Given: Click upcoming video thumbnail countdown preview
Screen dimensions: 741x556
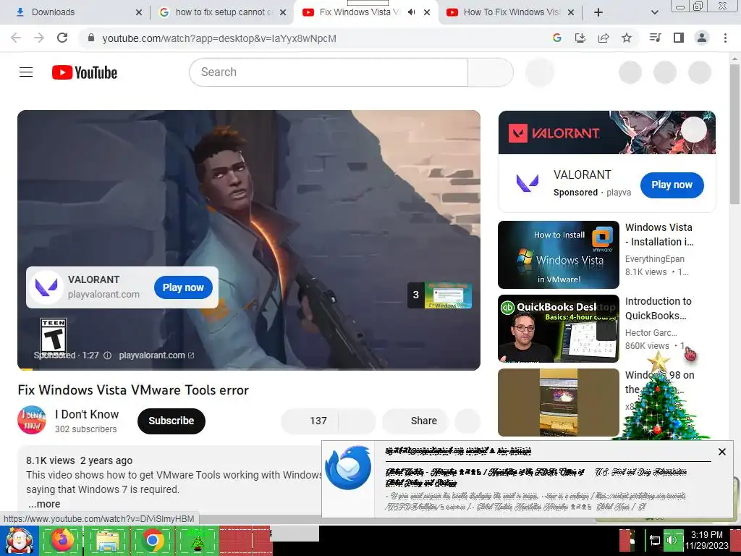Looking at the screenshot, I should [x=439, y=295].
